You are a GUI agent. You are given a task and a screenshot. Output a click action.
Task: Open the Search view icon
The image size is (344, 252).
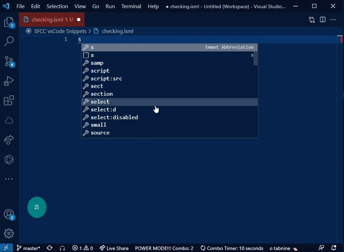(9, 41)
